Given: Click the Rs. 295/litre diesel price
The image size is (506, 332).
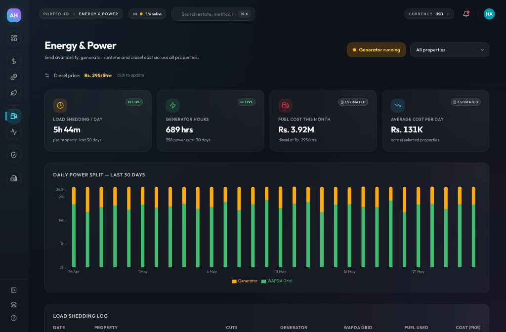Looking at the screenshot, I should pos(98,76).
